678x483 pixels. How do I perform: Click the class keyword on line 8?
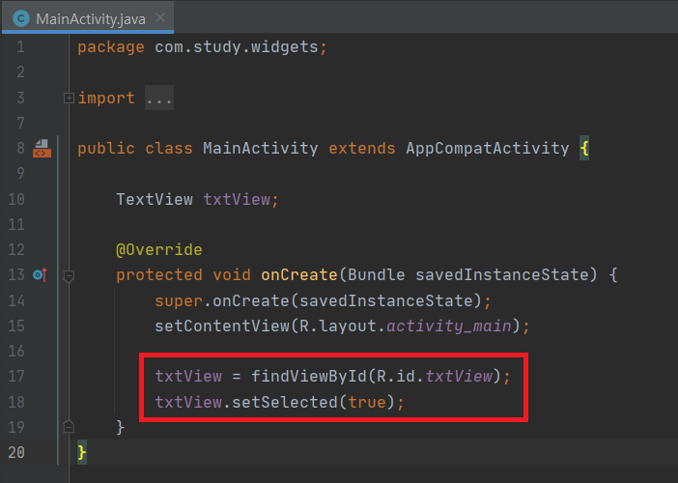(169, 149)
